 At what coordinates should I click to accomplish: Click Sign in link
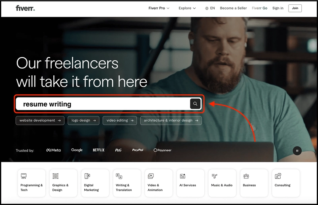[277, 8]
